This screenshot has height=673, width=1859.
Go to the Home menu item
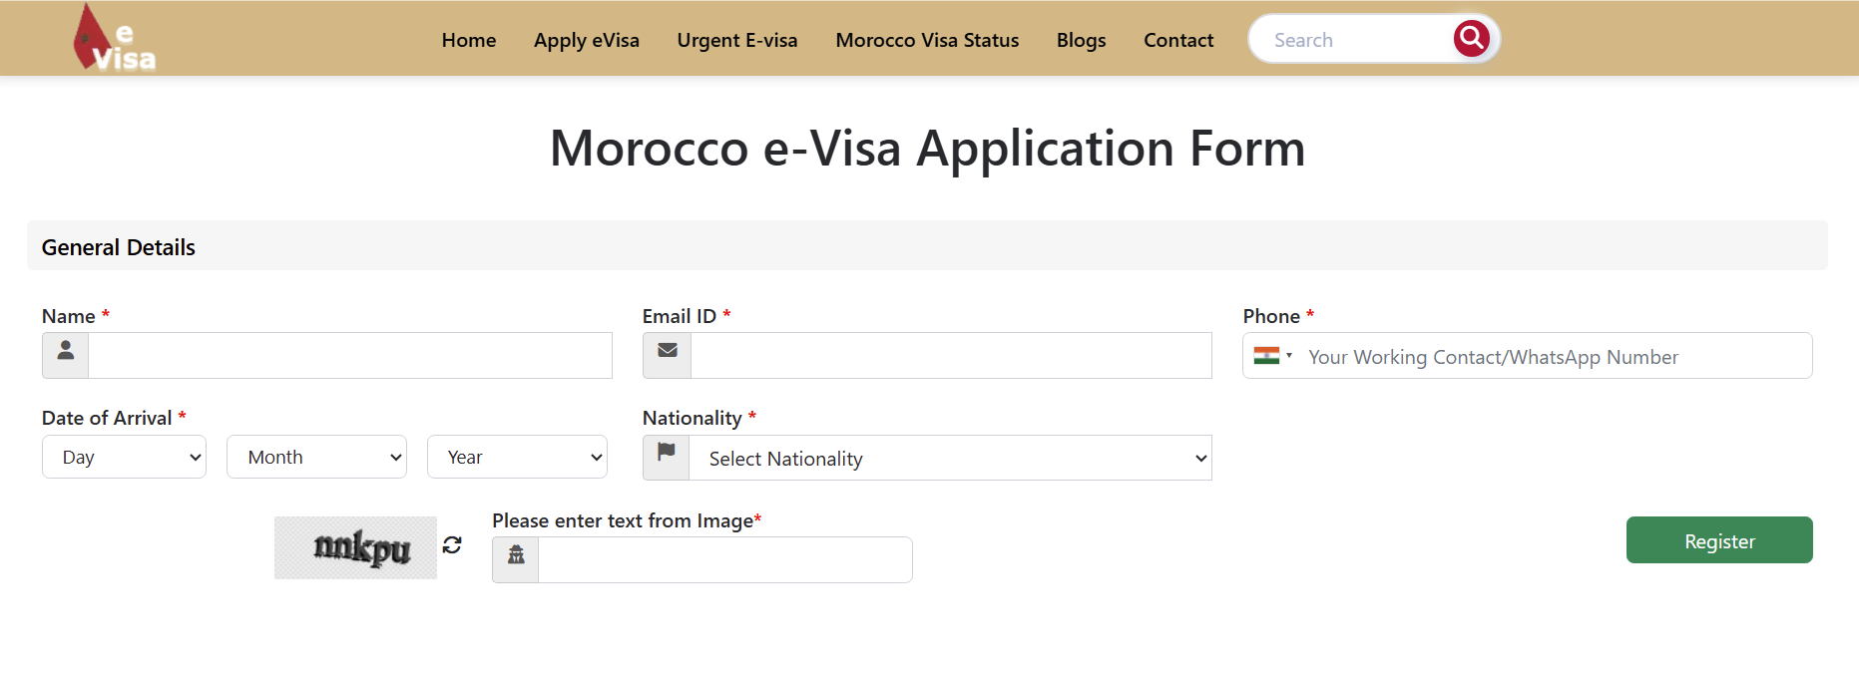click(469, 40)
